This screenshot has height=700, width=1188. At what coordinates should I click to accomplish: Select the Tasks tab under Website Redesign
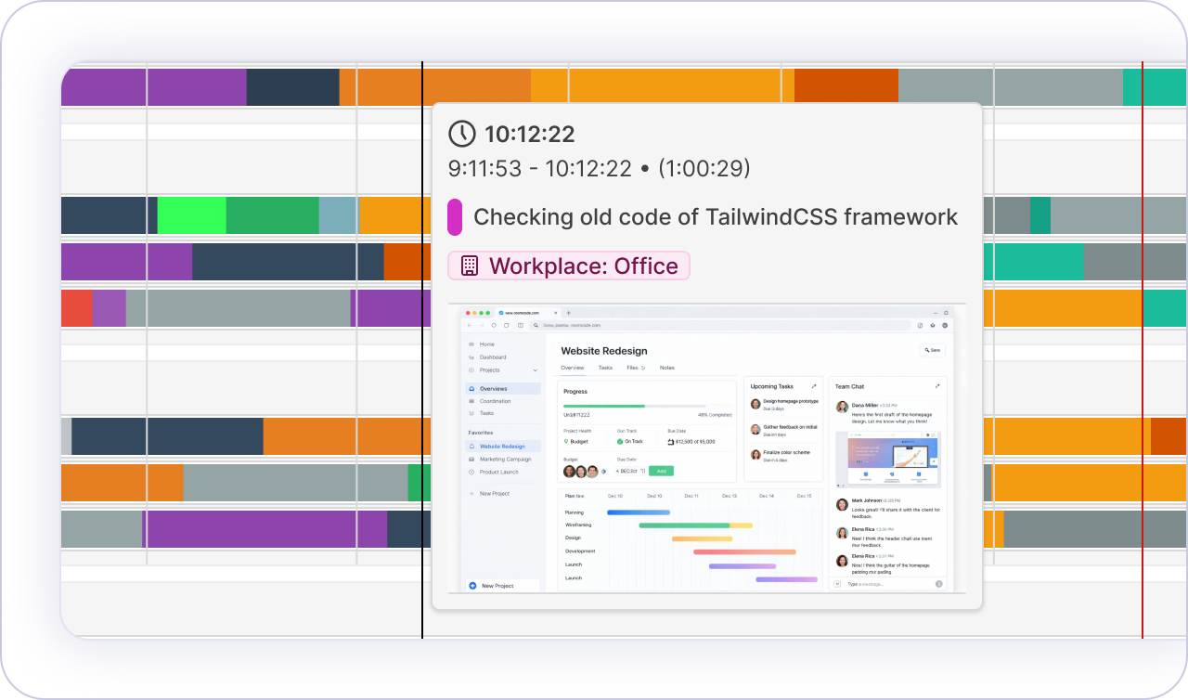click(605, 368)
